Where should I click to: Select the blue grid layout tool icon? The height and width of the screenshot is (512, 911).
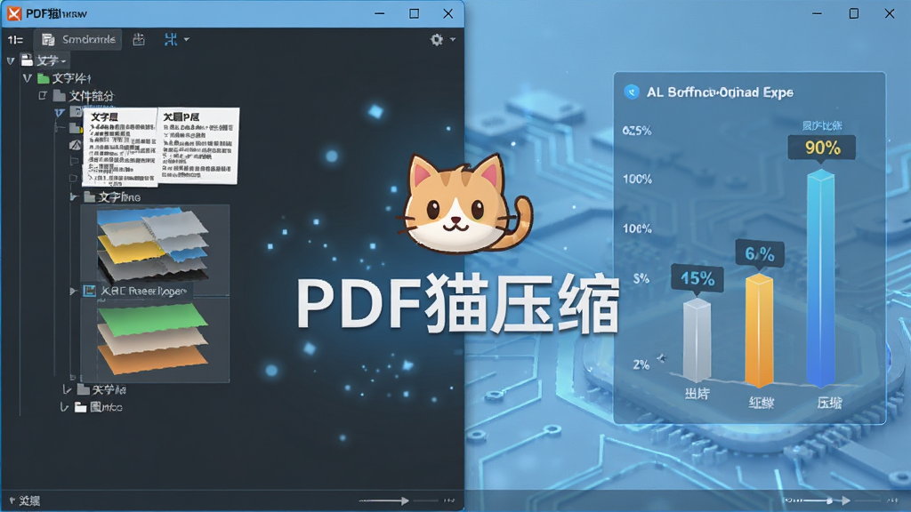click(170, 39)
